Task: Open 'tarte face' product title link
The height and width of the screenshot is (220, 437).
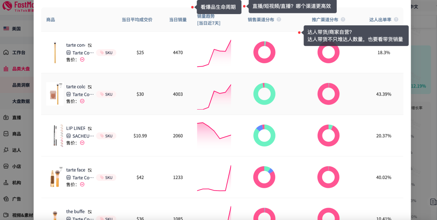Action: coord(76,170)
